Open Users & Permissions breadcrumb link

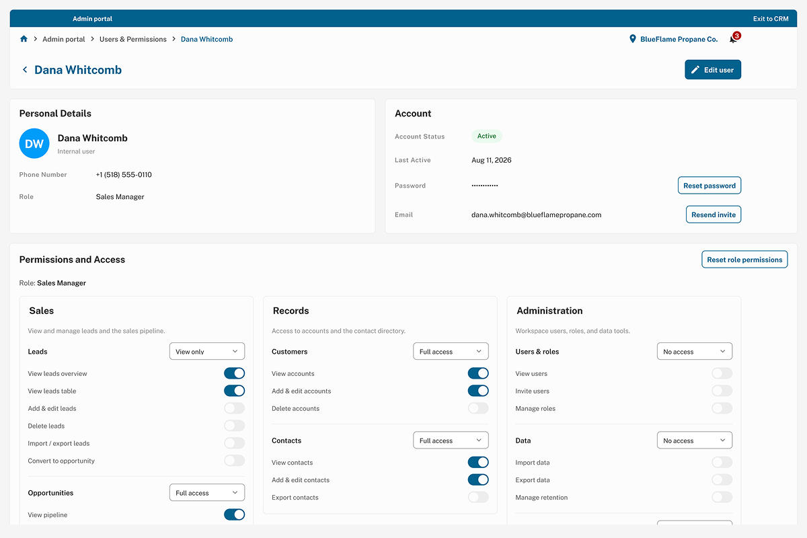[133, 39]
